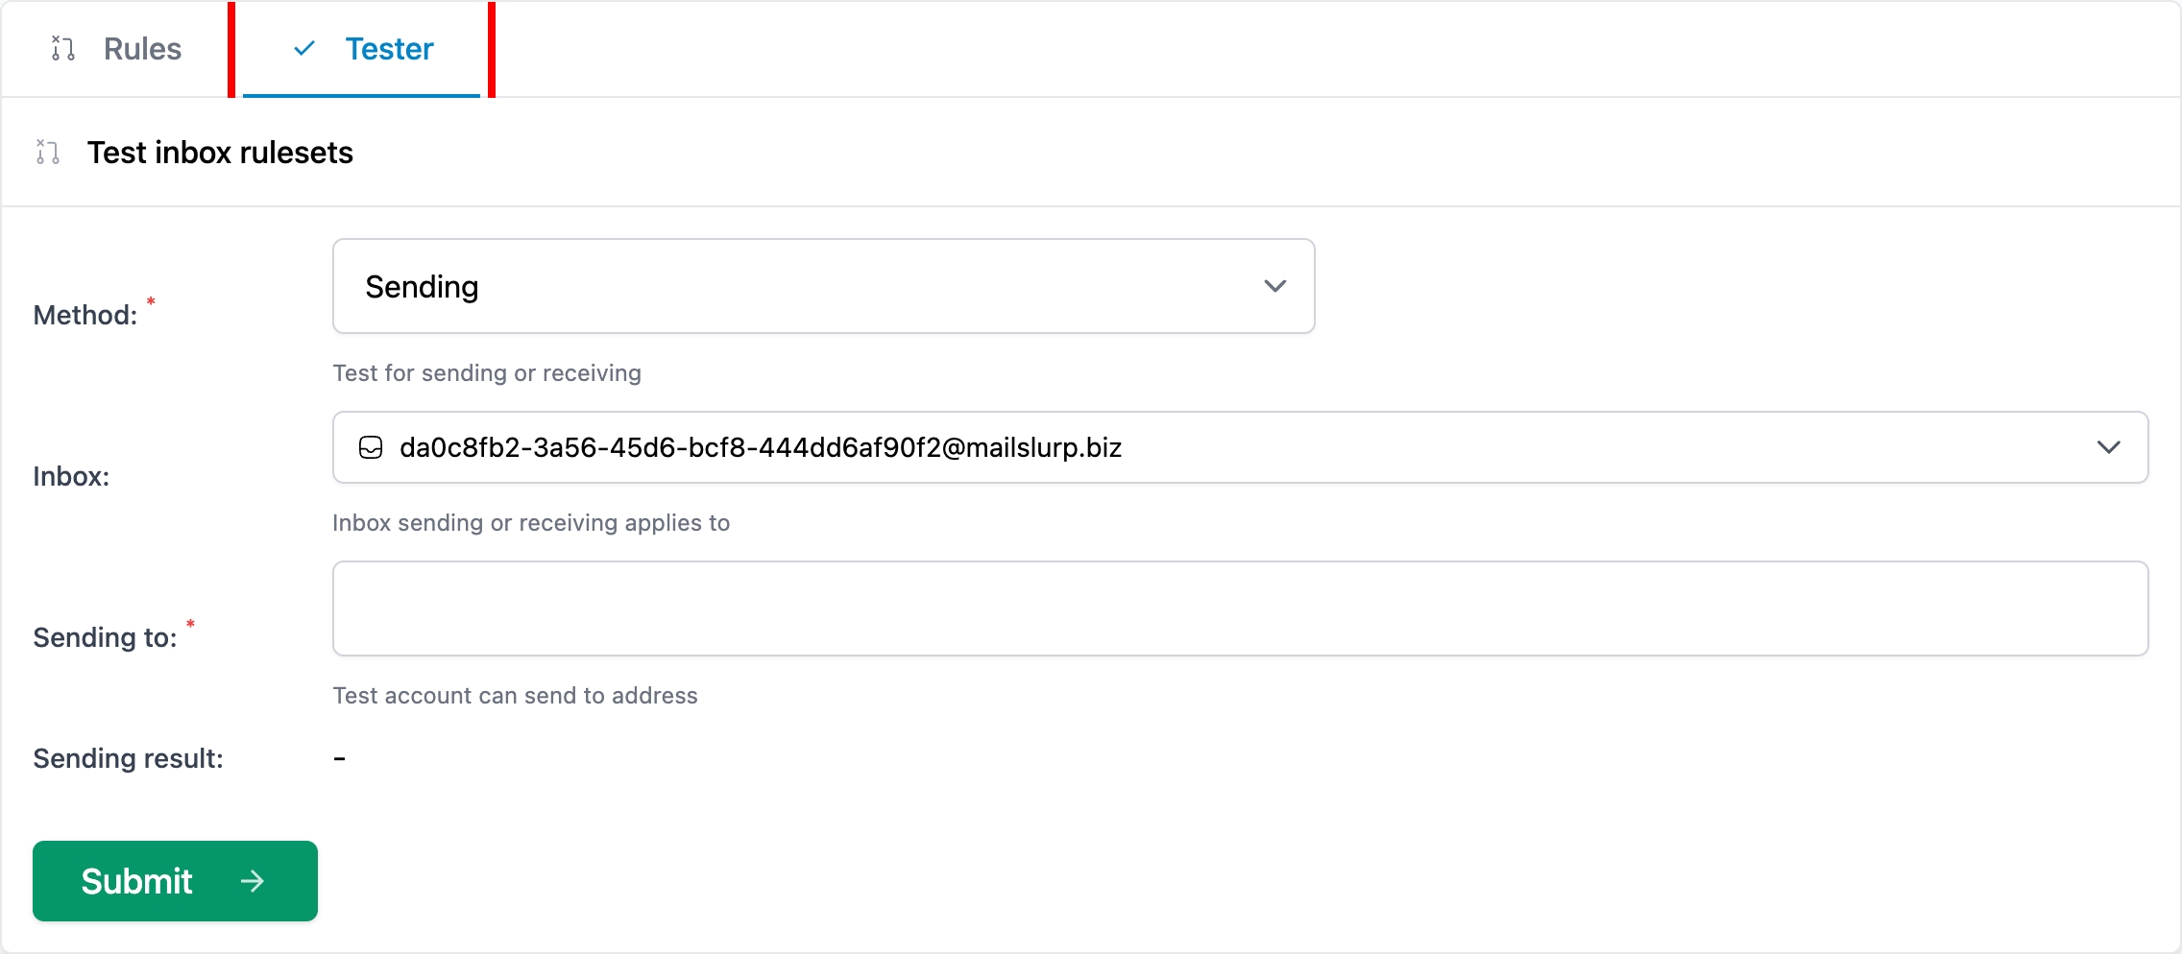Click the inbox tray icon in email dropdown
Viewport: 2182px width, 954px height.
[x=371, y=447]
